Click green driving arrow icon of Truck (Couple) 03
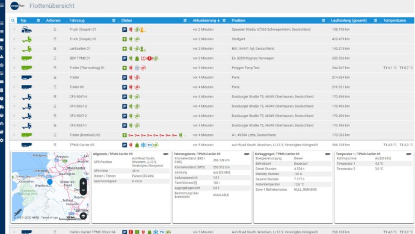Image resolution: width=415 pixels, height=234 pixels. tap(124, 39)
